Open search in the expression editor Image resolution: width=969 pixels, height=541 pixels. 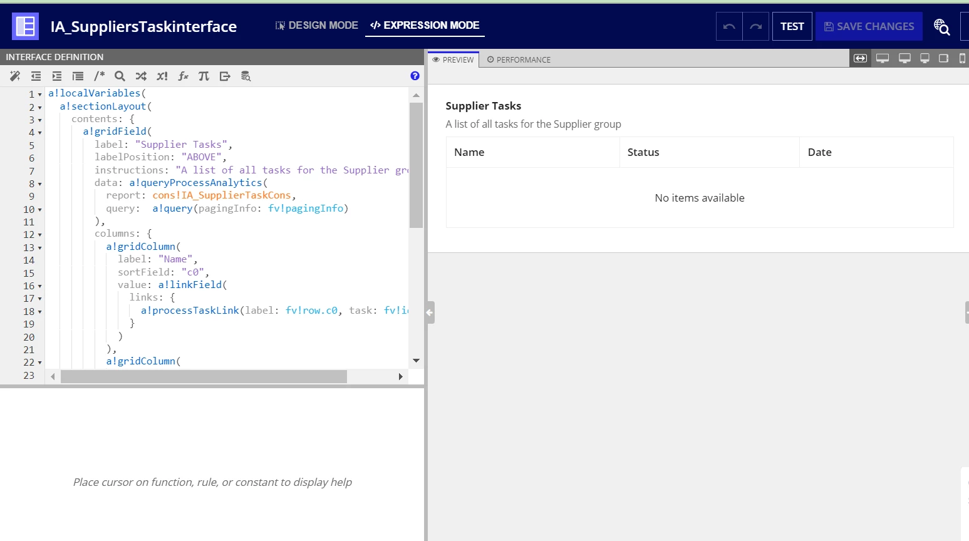pos(120,76)
